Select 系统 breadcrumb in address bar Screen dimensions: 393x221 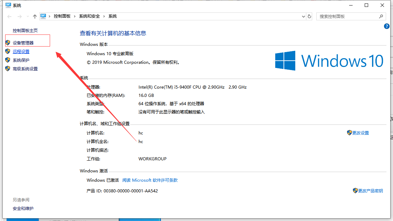(113, 16)
